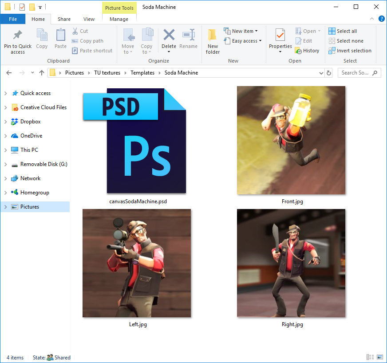Open the File menu tab
The image size is (387, 363).
(13, 19)
